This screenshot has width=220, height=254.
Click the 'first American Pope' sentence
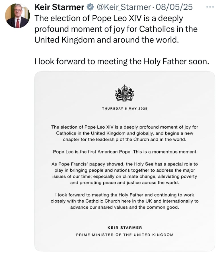125,152
